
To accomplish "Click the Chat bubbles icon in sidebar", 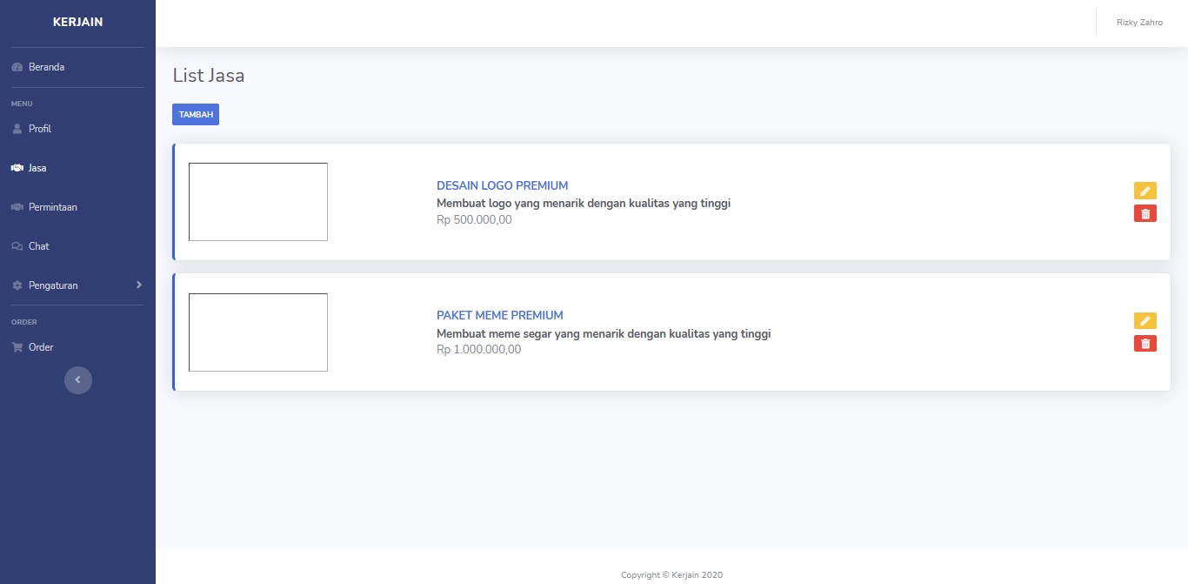I will pyautogui.click(x=17, y=246).
